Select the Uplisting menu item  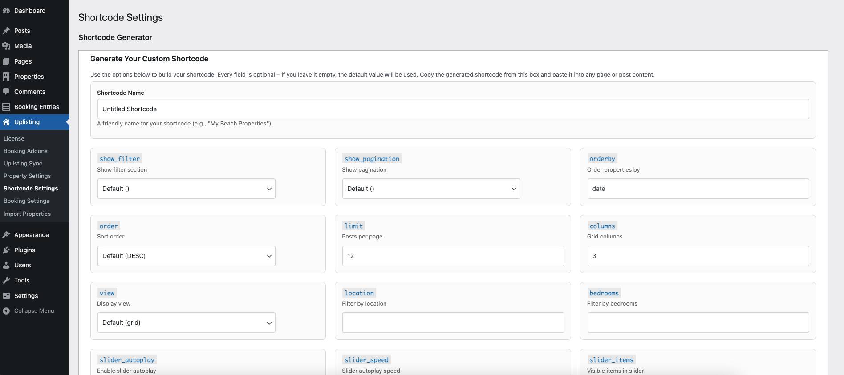35,122
